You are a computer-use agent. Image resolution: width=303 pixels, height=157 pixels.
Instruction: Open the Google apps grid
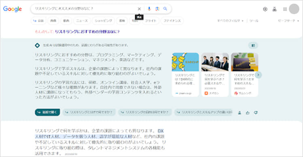tap(285, 9)
